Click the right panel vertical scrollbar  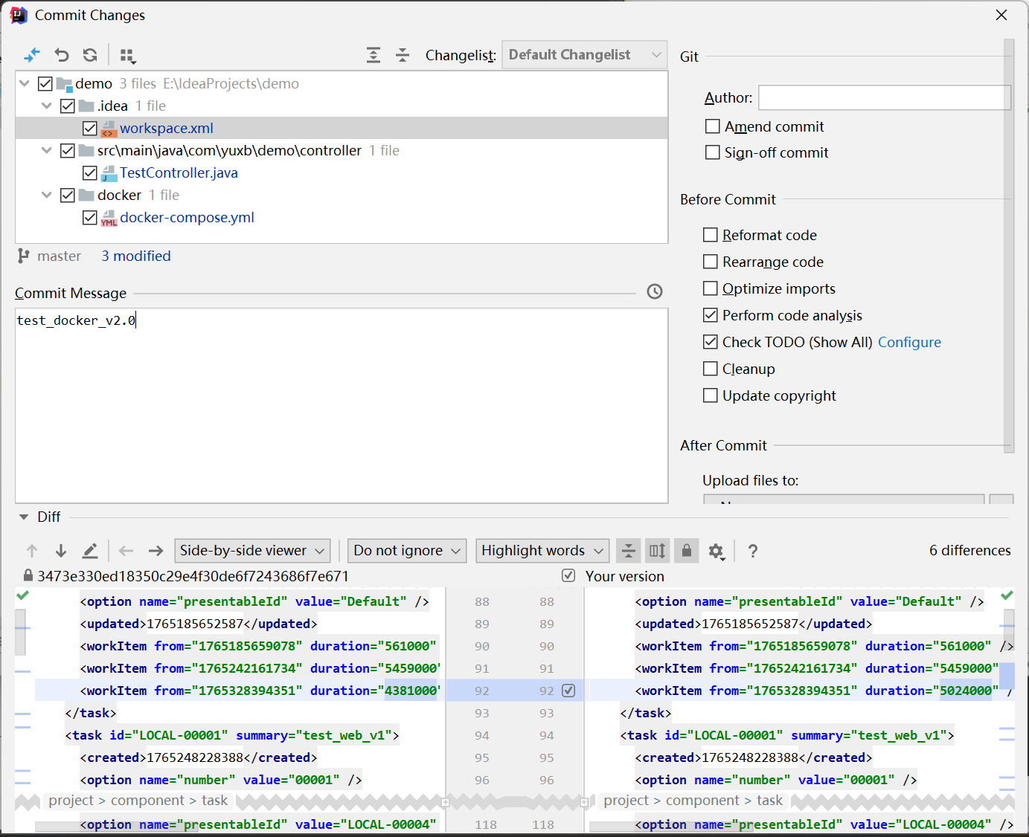1009,245
